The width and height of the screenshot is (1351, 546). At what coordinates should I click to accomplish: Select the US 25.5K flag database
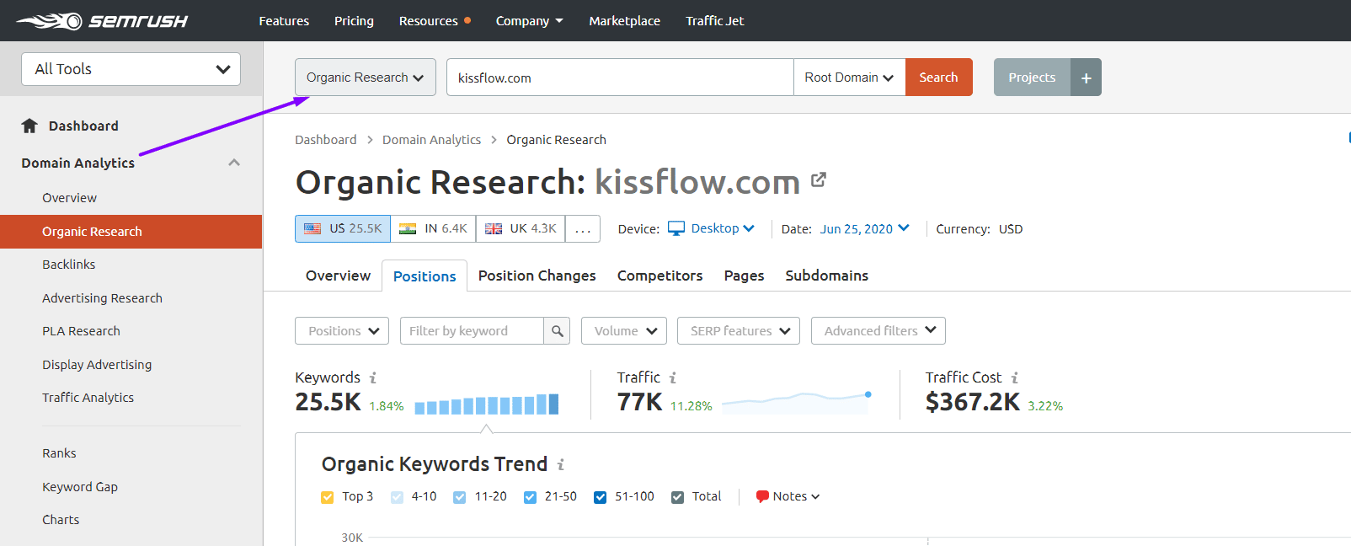pos(343,228)
